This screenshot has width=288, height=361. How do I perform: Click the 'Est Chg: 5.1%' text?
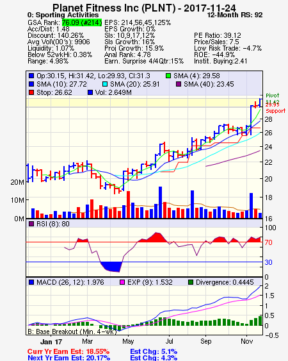click(154, 351)
